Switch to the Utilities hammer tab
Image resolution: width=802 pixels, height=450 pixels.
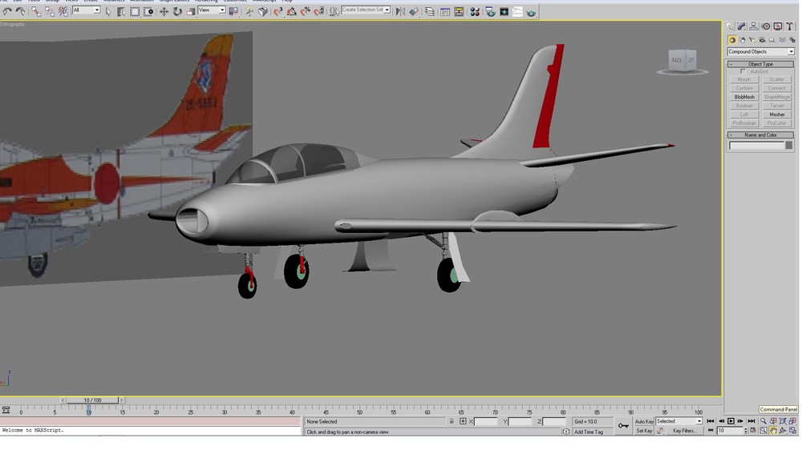[x=790, y=26]
